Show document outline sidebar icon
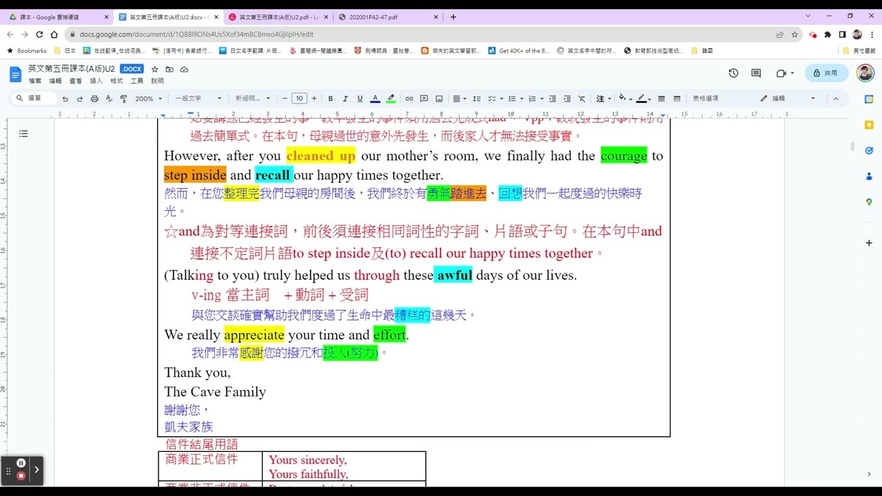This screenshot has height=496, width=882. [23, 134]
